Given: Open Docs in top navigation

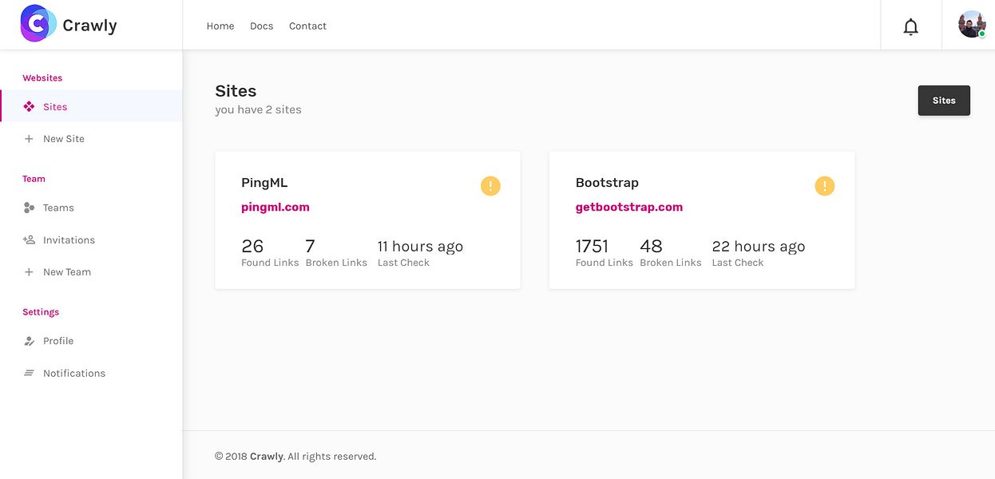Looking at the screenshot, I should click(x=261, y=26).
